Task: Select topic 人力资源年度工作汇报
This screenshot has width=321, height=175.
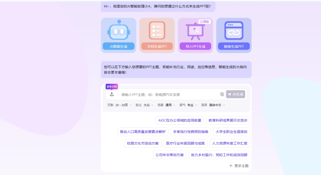Action: click(x=230, y=143)
